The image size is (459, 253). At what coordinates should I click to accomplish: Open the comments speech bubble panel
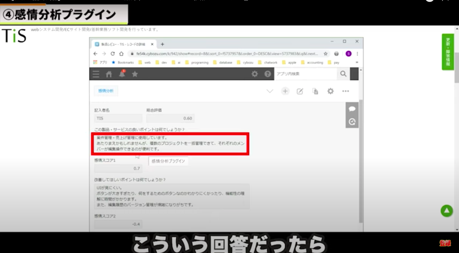352,109
